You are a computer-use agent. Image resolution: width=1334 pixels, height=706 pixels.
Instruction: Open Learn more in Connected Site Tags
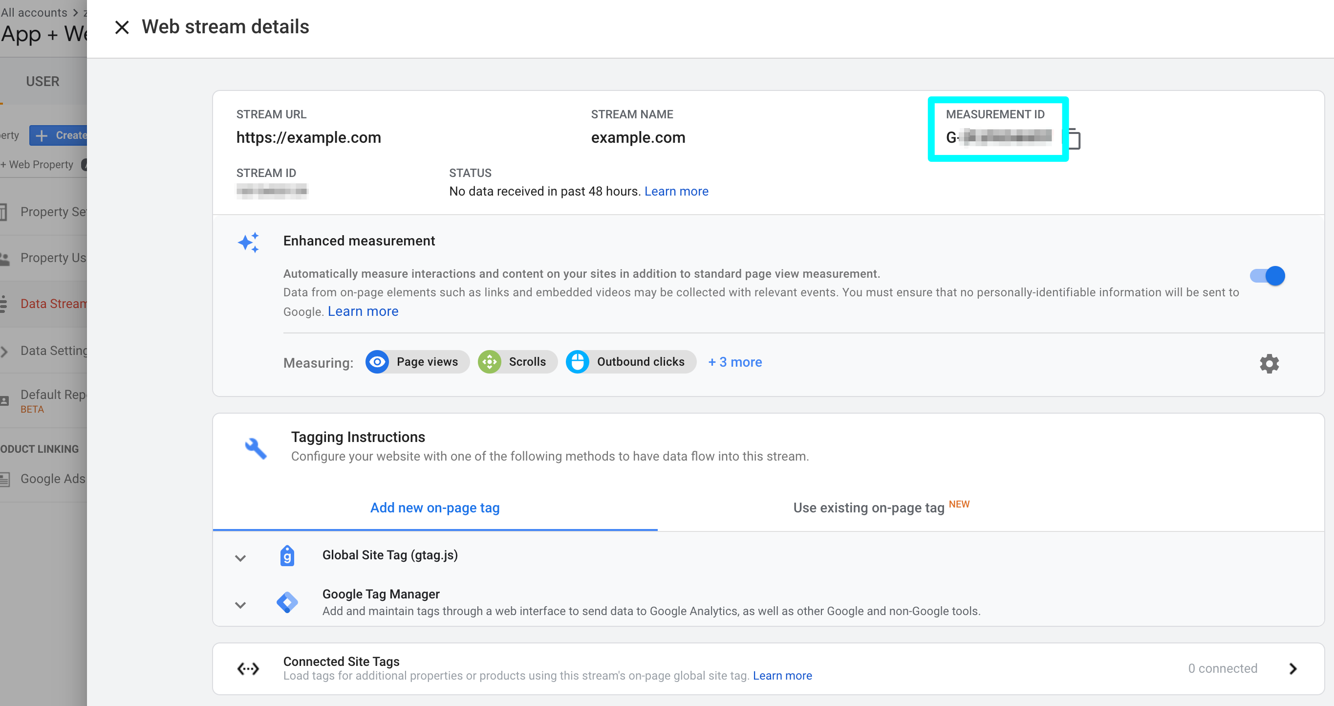tap(782, 675)
